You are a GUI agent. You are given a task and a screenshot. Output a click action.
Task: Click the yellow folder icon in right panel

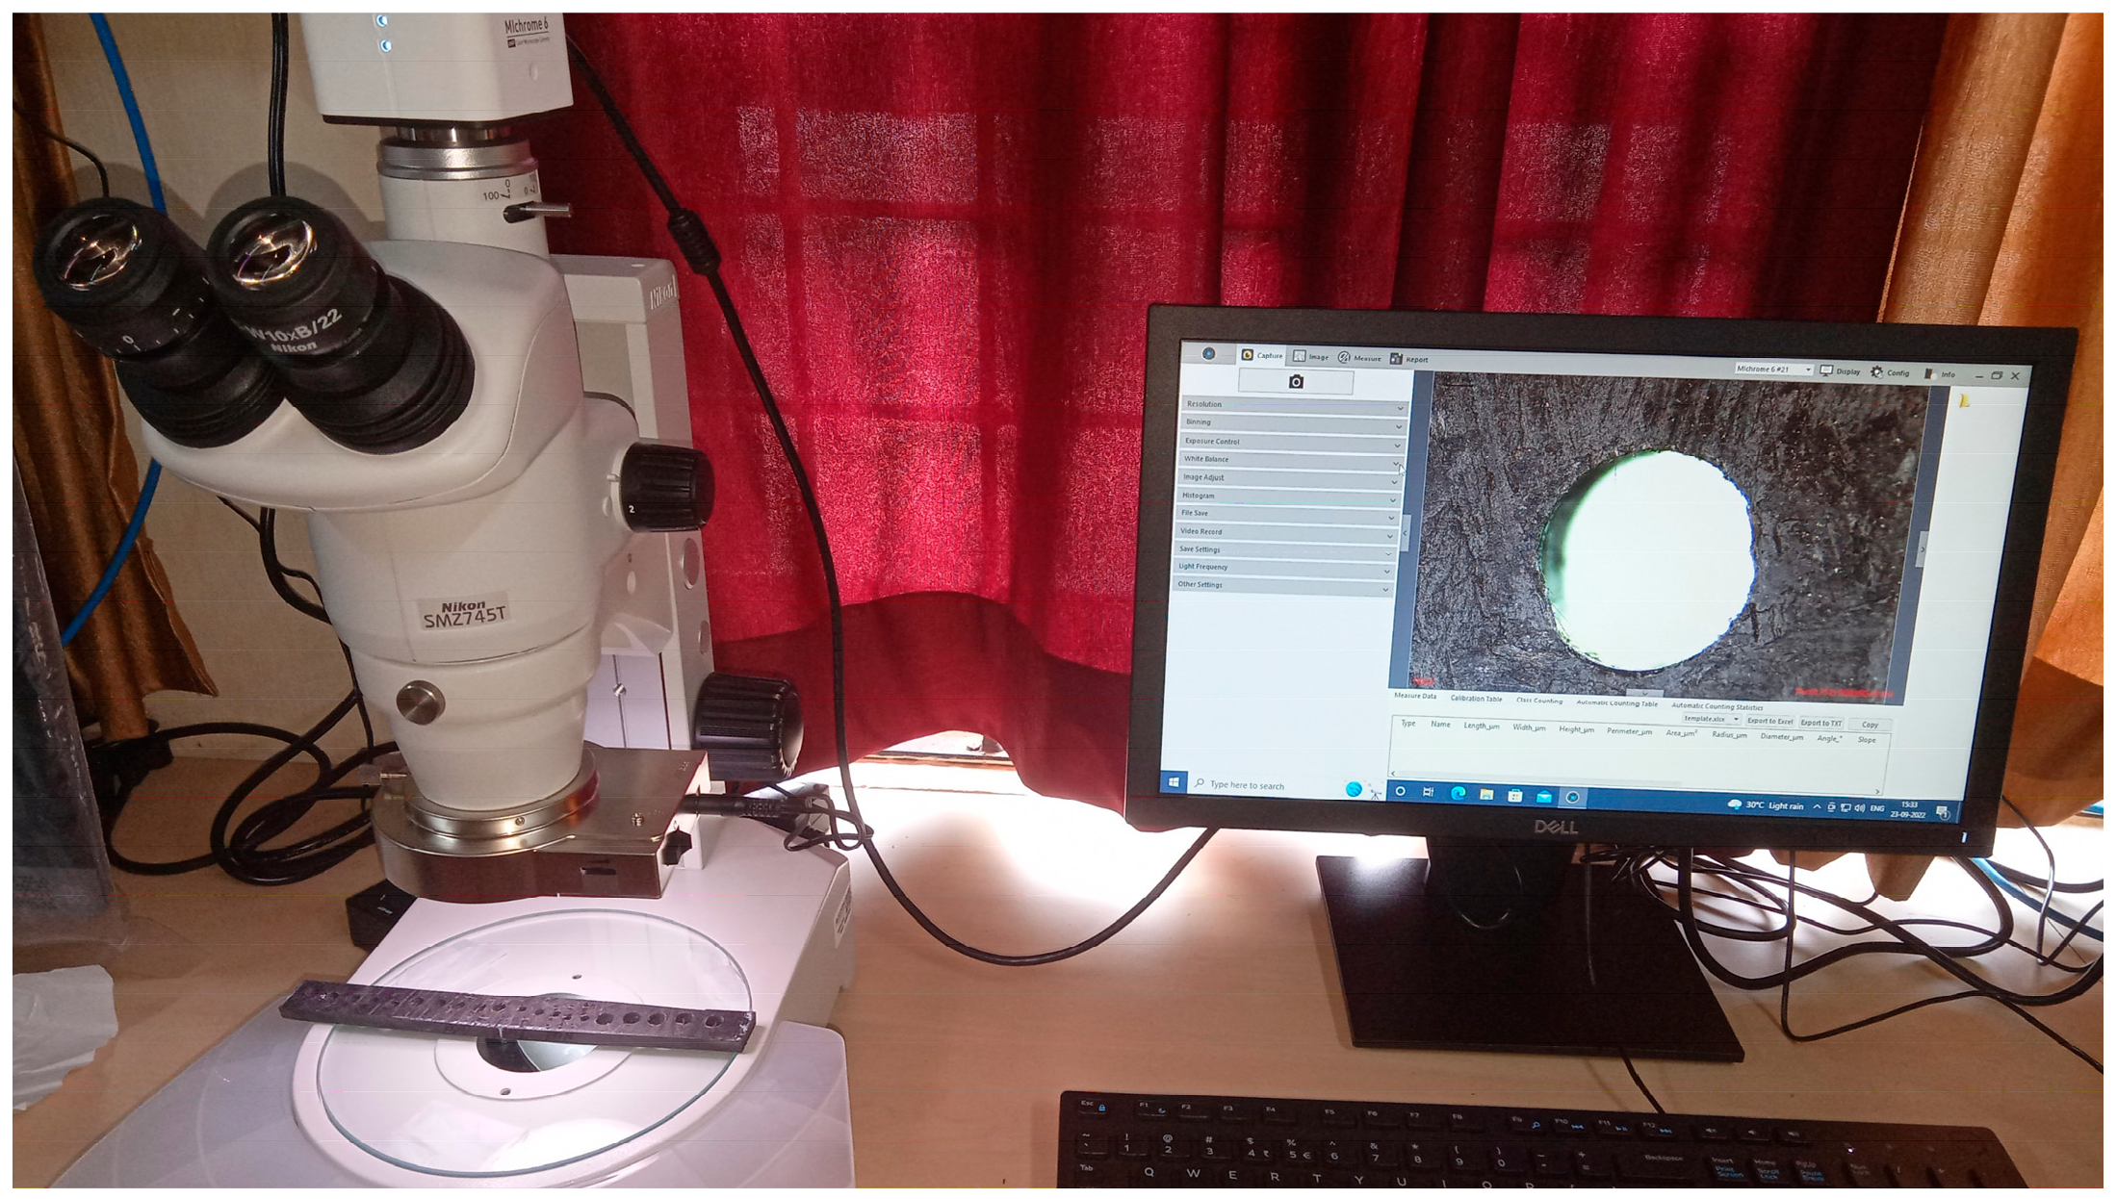(1965, 401)
